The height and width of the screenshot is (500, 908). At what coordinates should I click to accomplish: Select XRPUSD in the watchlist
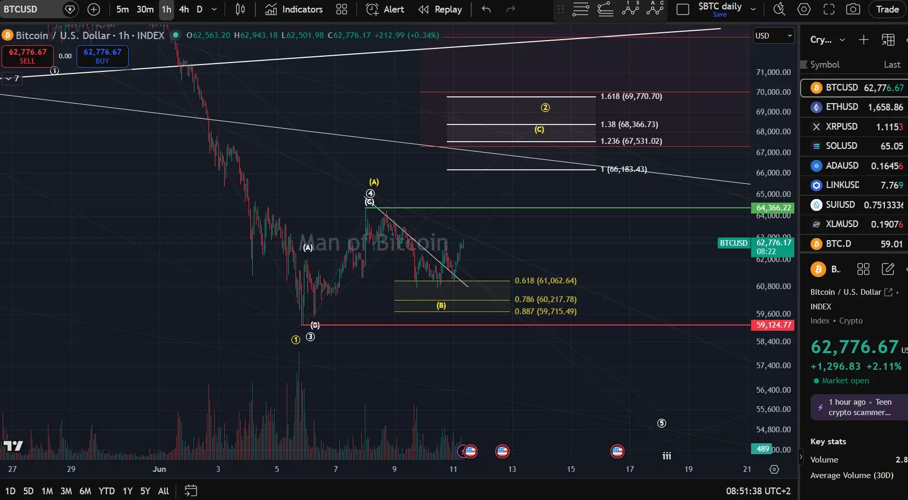[854, 127]
